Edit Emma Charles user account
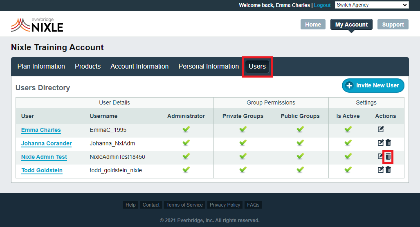The height and width of the screenshot is (227, 420). tap(381, 129)
